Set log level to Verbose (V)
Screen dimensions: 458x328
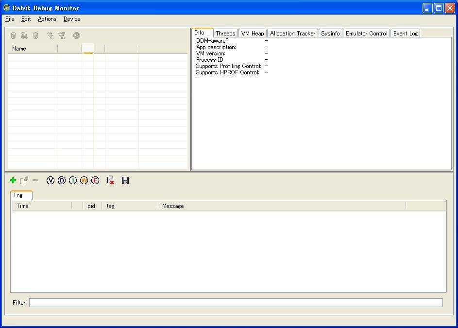point(51,180)
